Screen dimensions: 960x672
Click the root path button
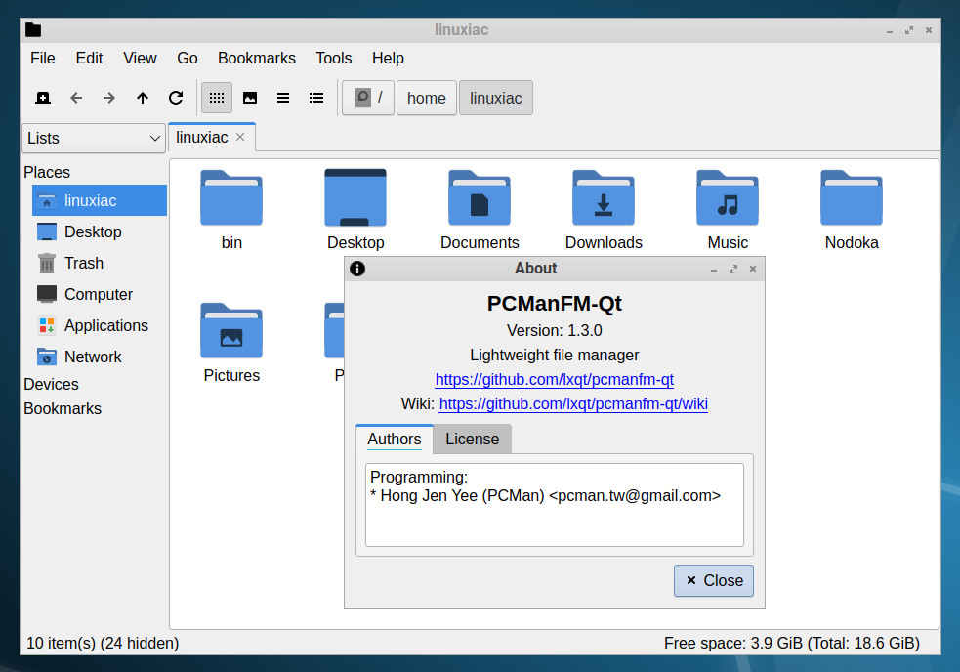(368, 98)
